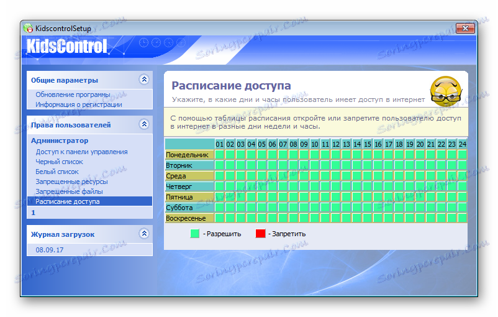Click the Суббота row header
Viewport: 498px width, 317px height.
point(189,208)
